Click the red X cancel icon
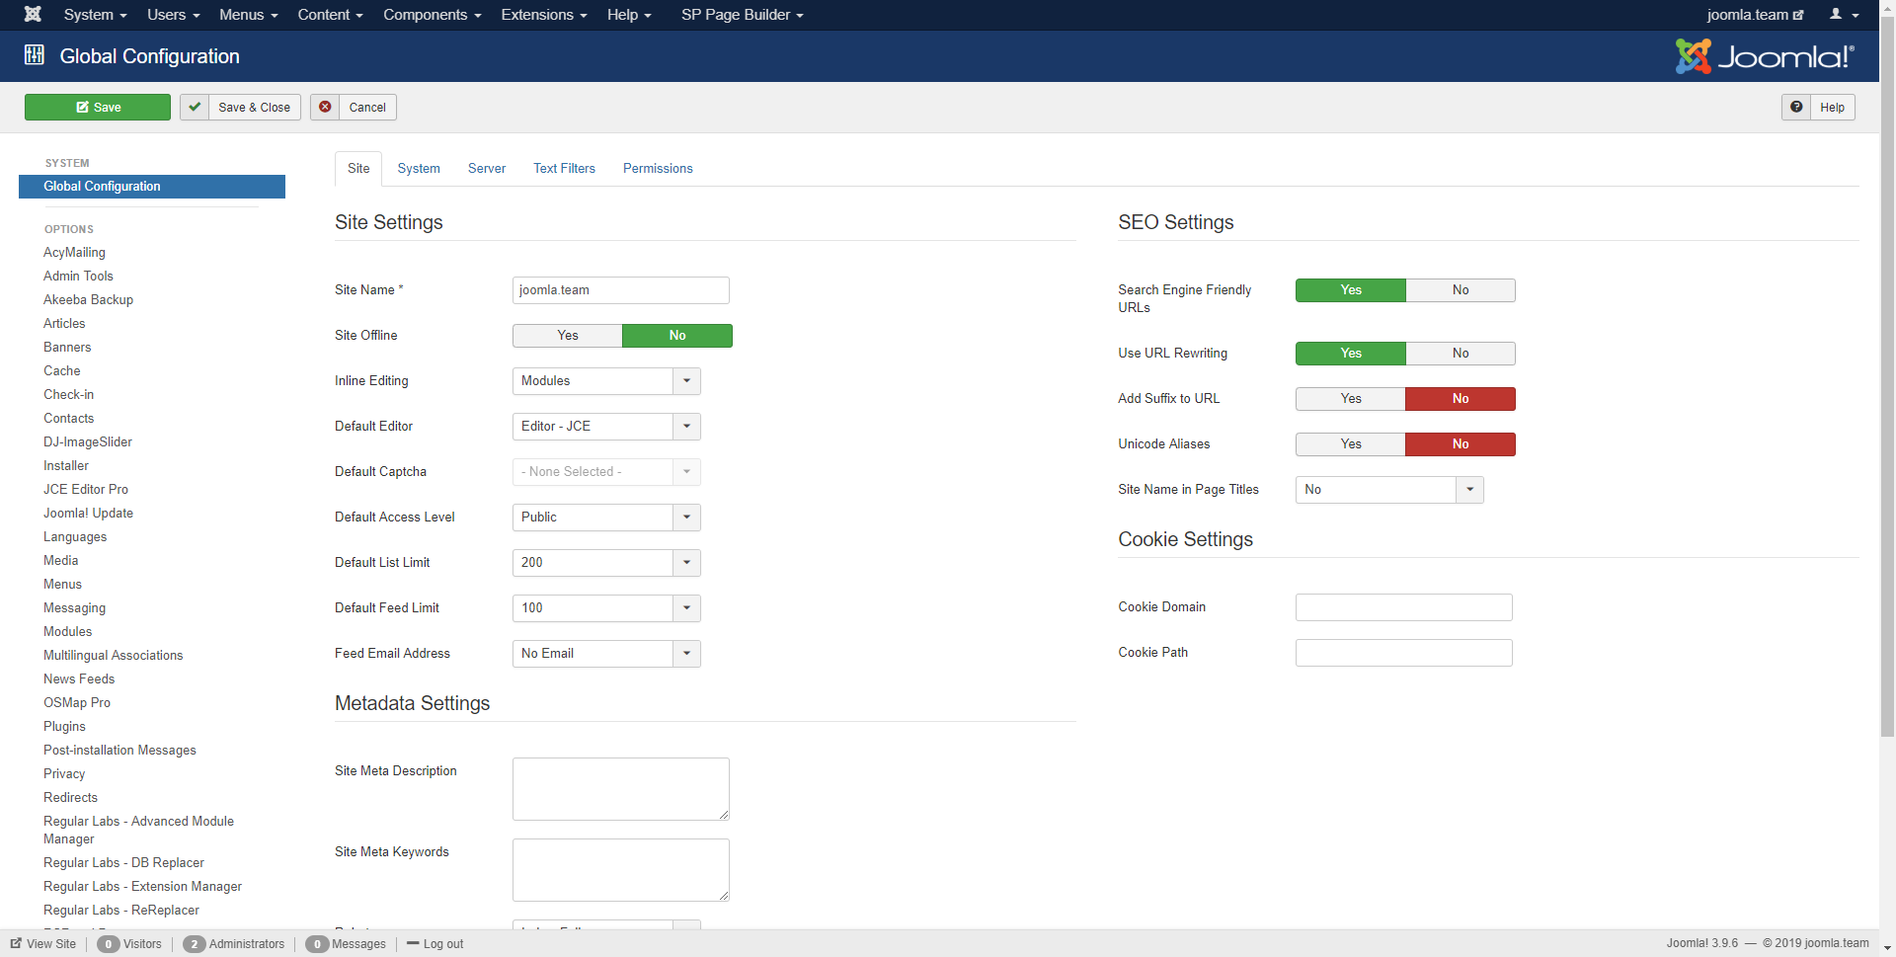Viewport: 1896px width, 957px height. (x=325, y=108)
